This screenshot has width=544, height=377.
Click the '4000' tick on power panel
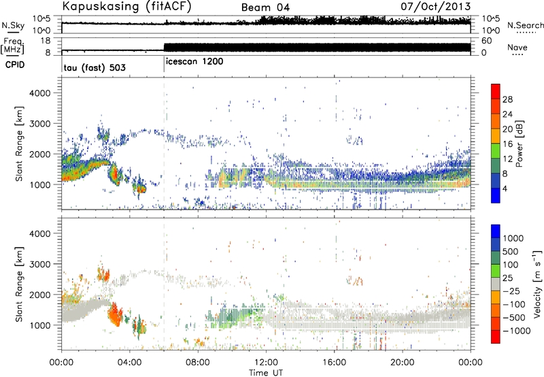pyautogui.click(x=39, y=93)
